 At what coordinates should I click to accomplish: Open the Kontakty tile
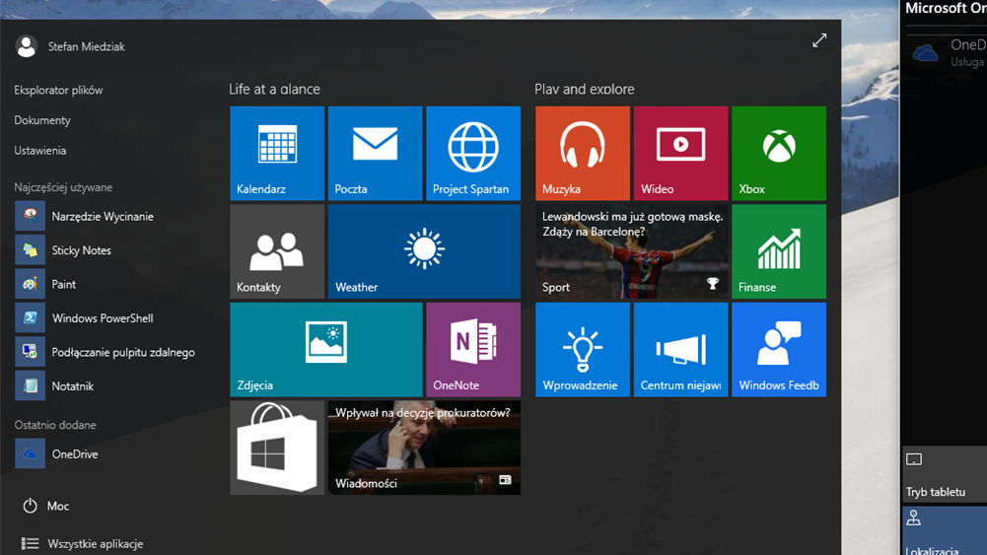point(277,251)
